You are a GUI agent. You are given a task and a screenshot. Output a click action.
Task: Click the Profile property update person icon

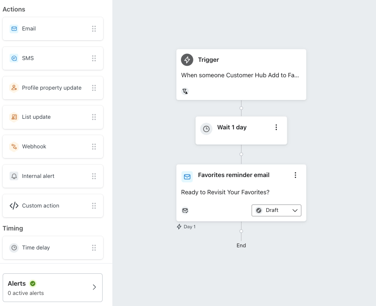point(14,88)
